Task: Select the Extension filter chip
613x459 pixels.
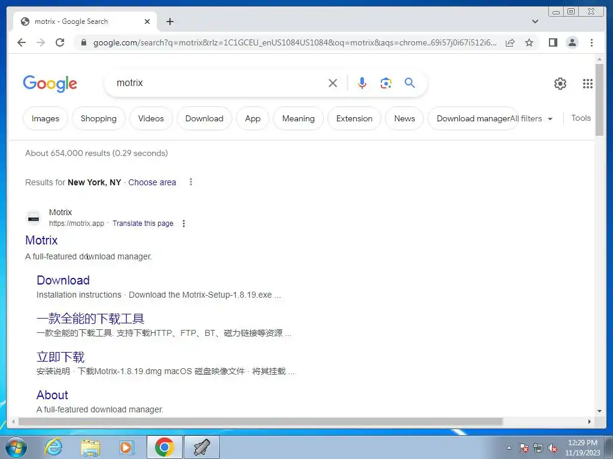Action: (354, 118)
